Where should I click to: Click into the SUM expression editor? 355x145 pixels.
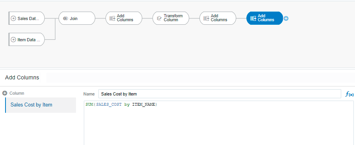click(219, 123)
